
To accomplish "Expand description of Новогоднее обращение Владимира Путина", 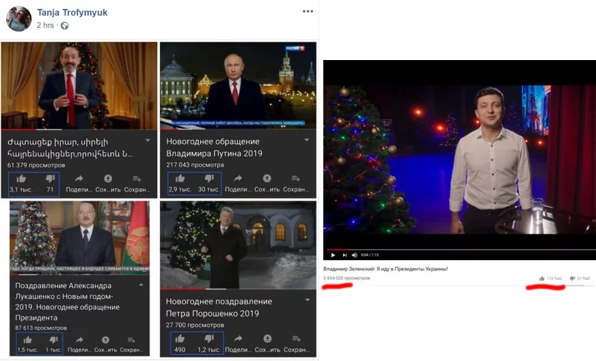I will pos(306,140).
